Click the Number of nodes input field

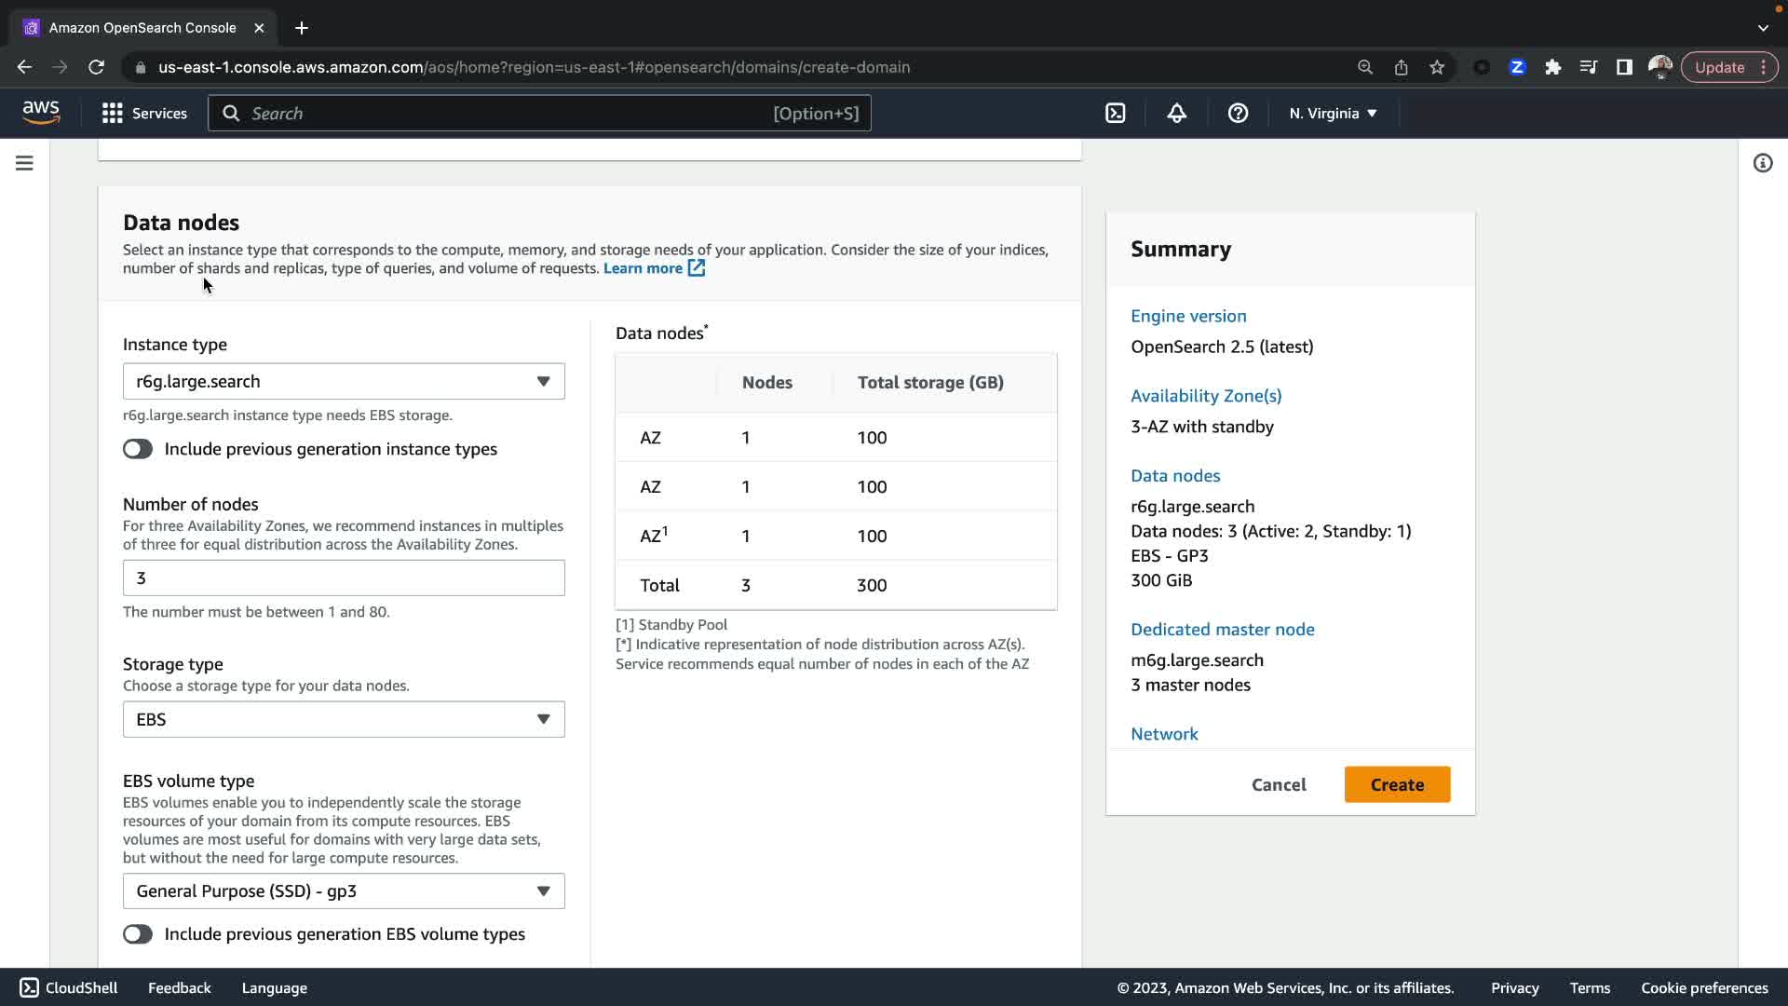[x=344, y=578]
